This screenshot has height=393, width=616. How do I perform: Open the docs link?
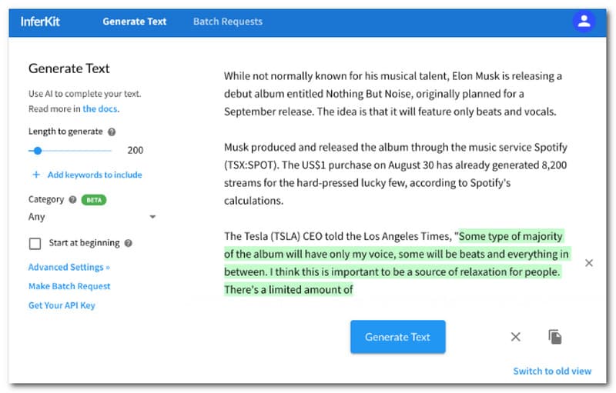point(100,109)
